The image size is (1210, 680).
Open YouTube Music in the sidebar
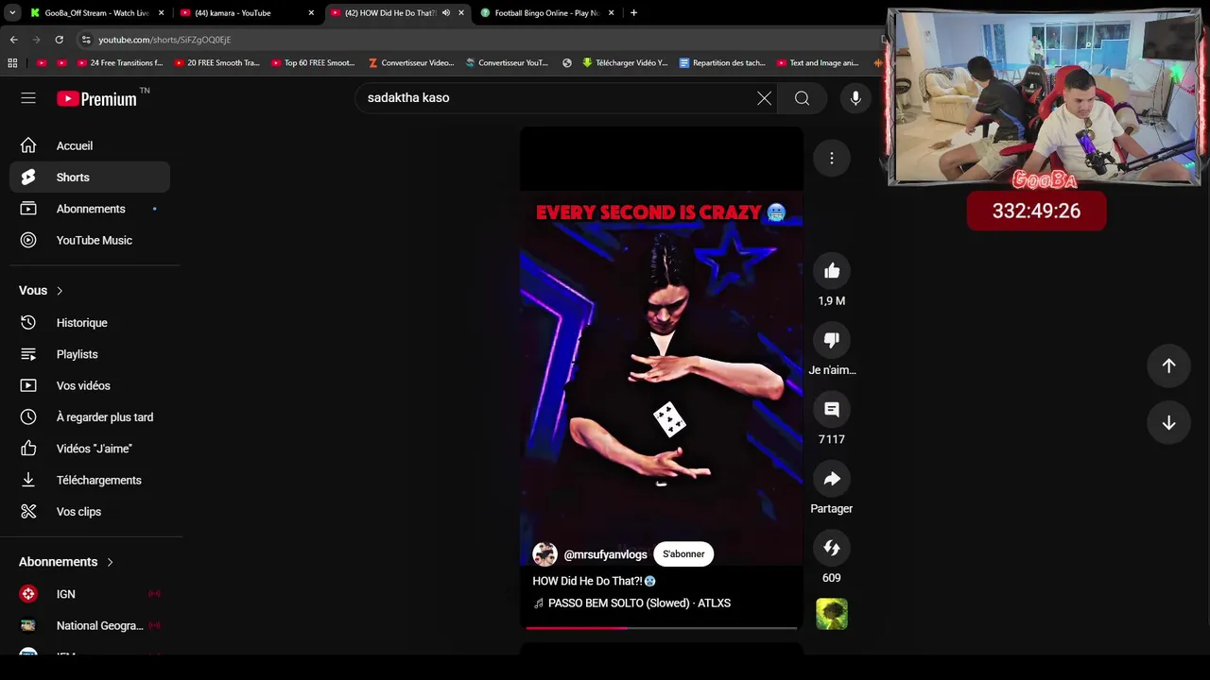coord(90,240)
